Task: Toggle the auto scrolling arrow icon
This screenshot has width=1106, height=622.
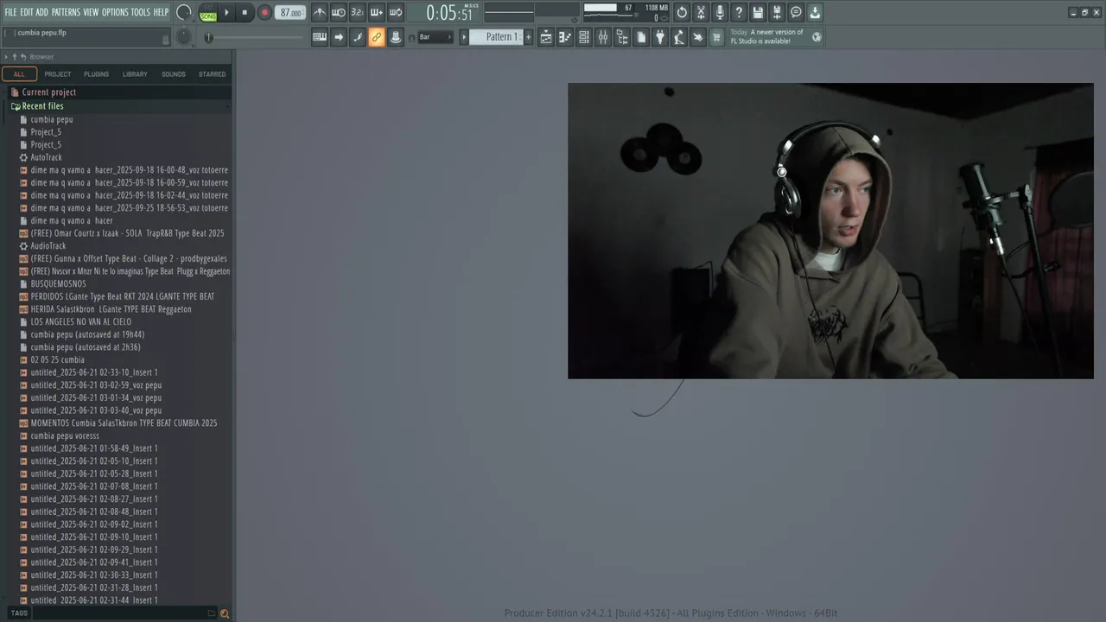Action: (x=339, y=37)
